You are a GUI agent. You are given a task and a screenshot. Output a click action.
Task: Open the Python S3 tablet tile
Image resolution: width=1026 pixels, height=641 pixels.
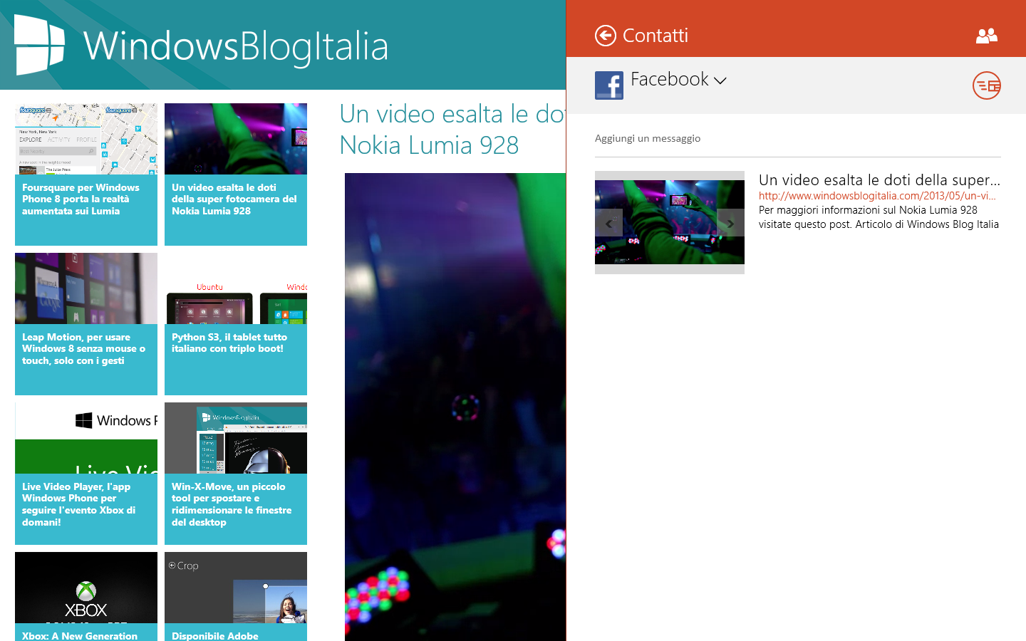236,324
